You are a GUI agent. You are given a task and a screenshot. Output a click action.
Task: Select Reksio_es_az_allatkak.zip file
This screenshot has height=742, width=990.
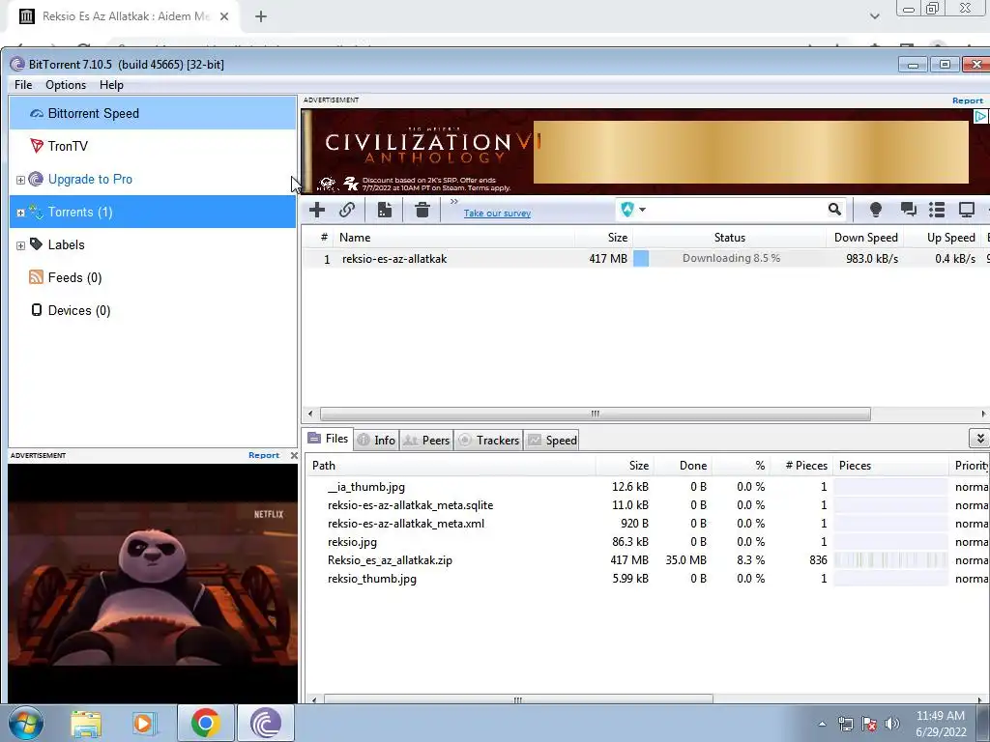pyautogui.click(x=647, y=560)
